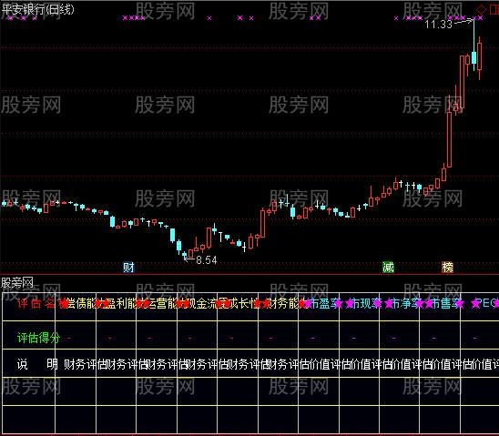Click 财务评估 cell under 现金流量
Screen dimensions: 499x436
click(x=207, y=364)
